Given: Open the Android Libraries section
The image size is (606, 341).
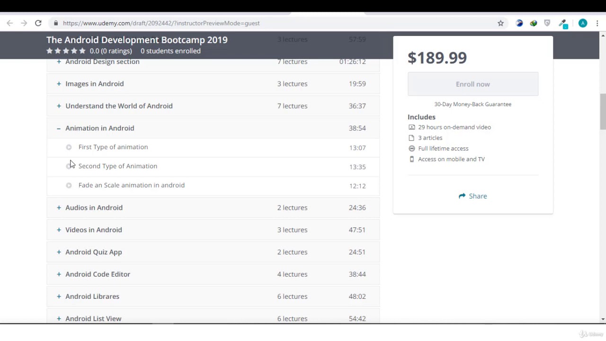Looking at the screenshot, I should coord(92,296).
